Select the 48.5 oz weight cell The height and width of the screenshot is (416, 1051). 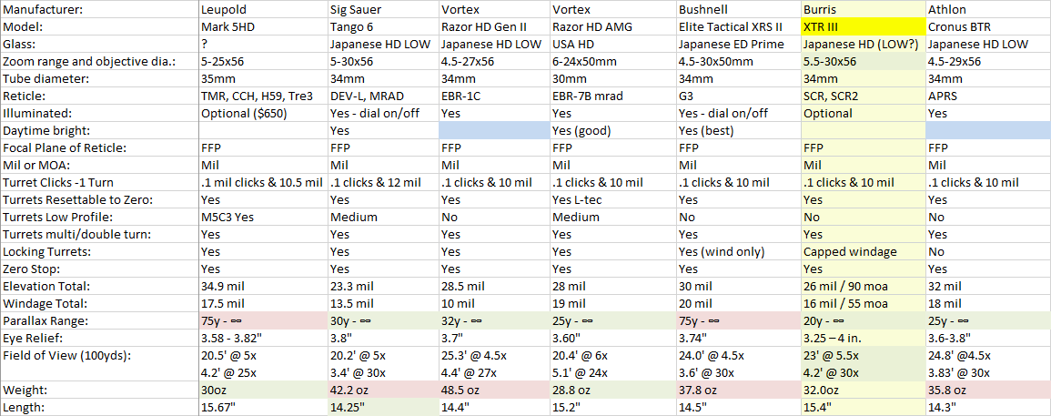(494, 391)
